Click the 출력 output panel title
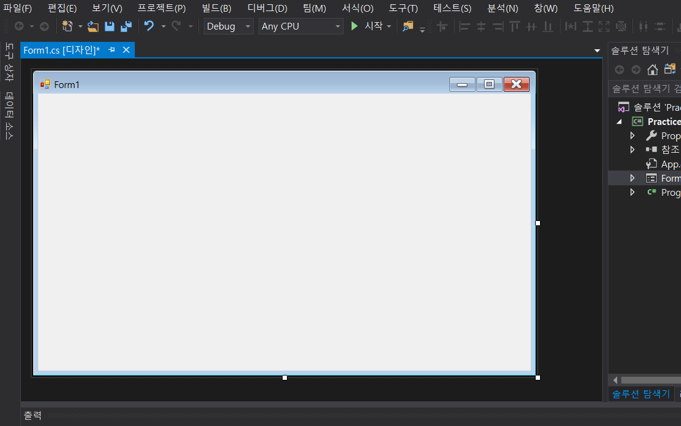The width and height of the screenshot is (681, 426). (33, 416)
